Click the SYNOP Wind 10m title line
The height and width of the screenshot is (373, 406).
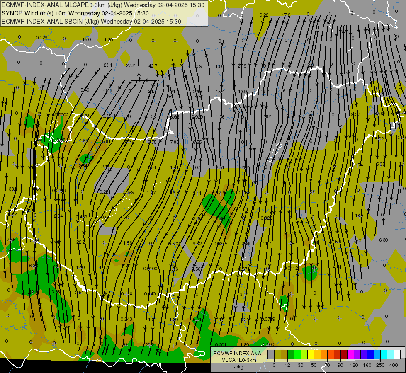[x=75, y=13]
